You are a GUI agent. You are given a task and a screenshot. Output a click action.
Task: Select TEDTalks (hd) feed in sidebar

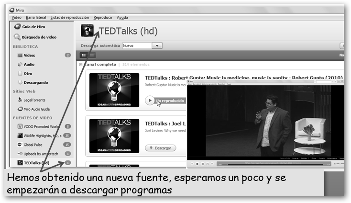click(36, 163)
